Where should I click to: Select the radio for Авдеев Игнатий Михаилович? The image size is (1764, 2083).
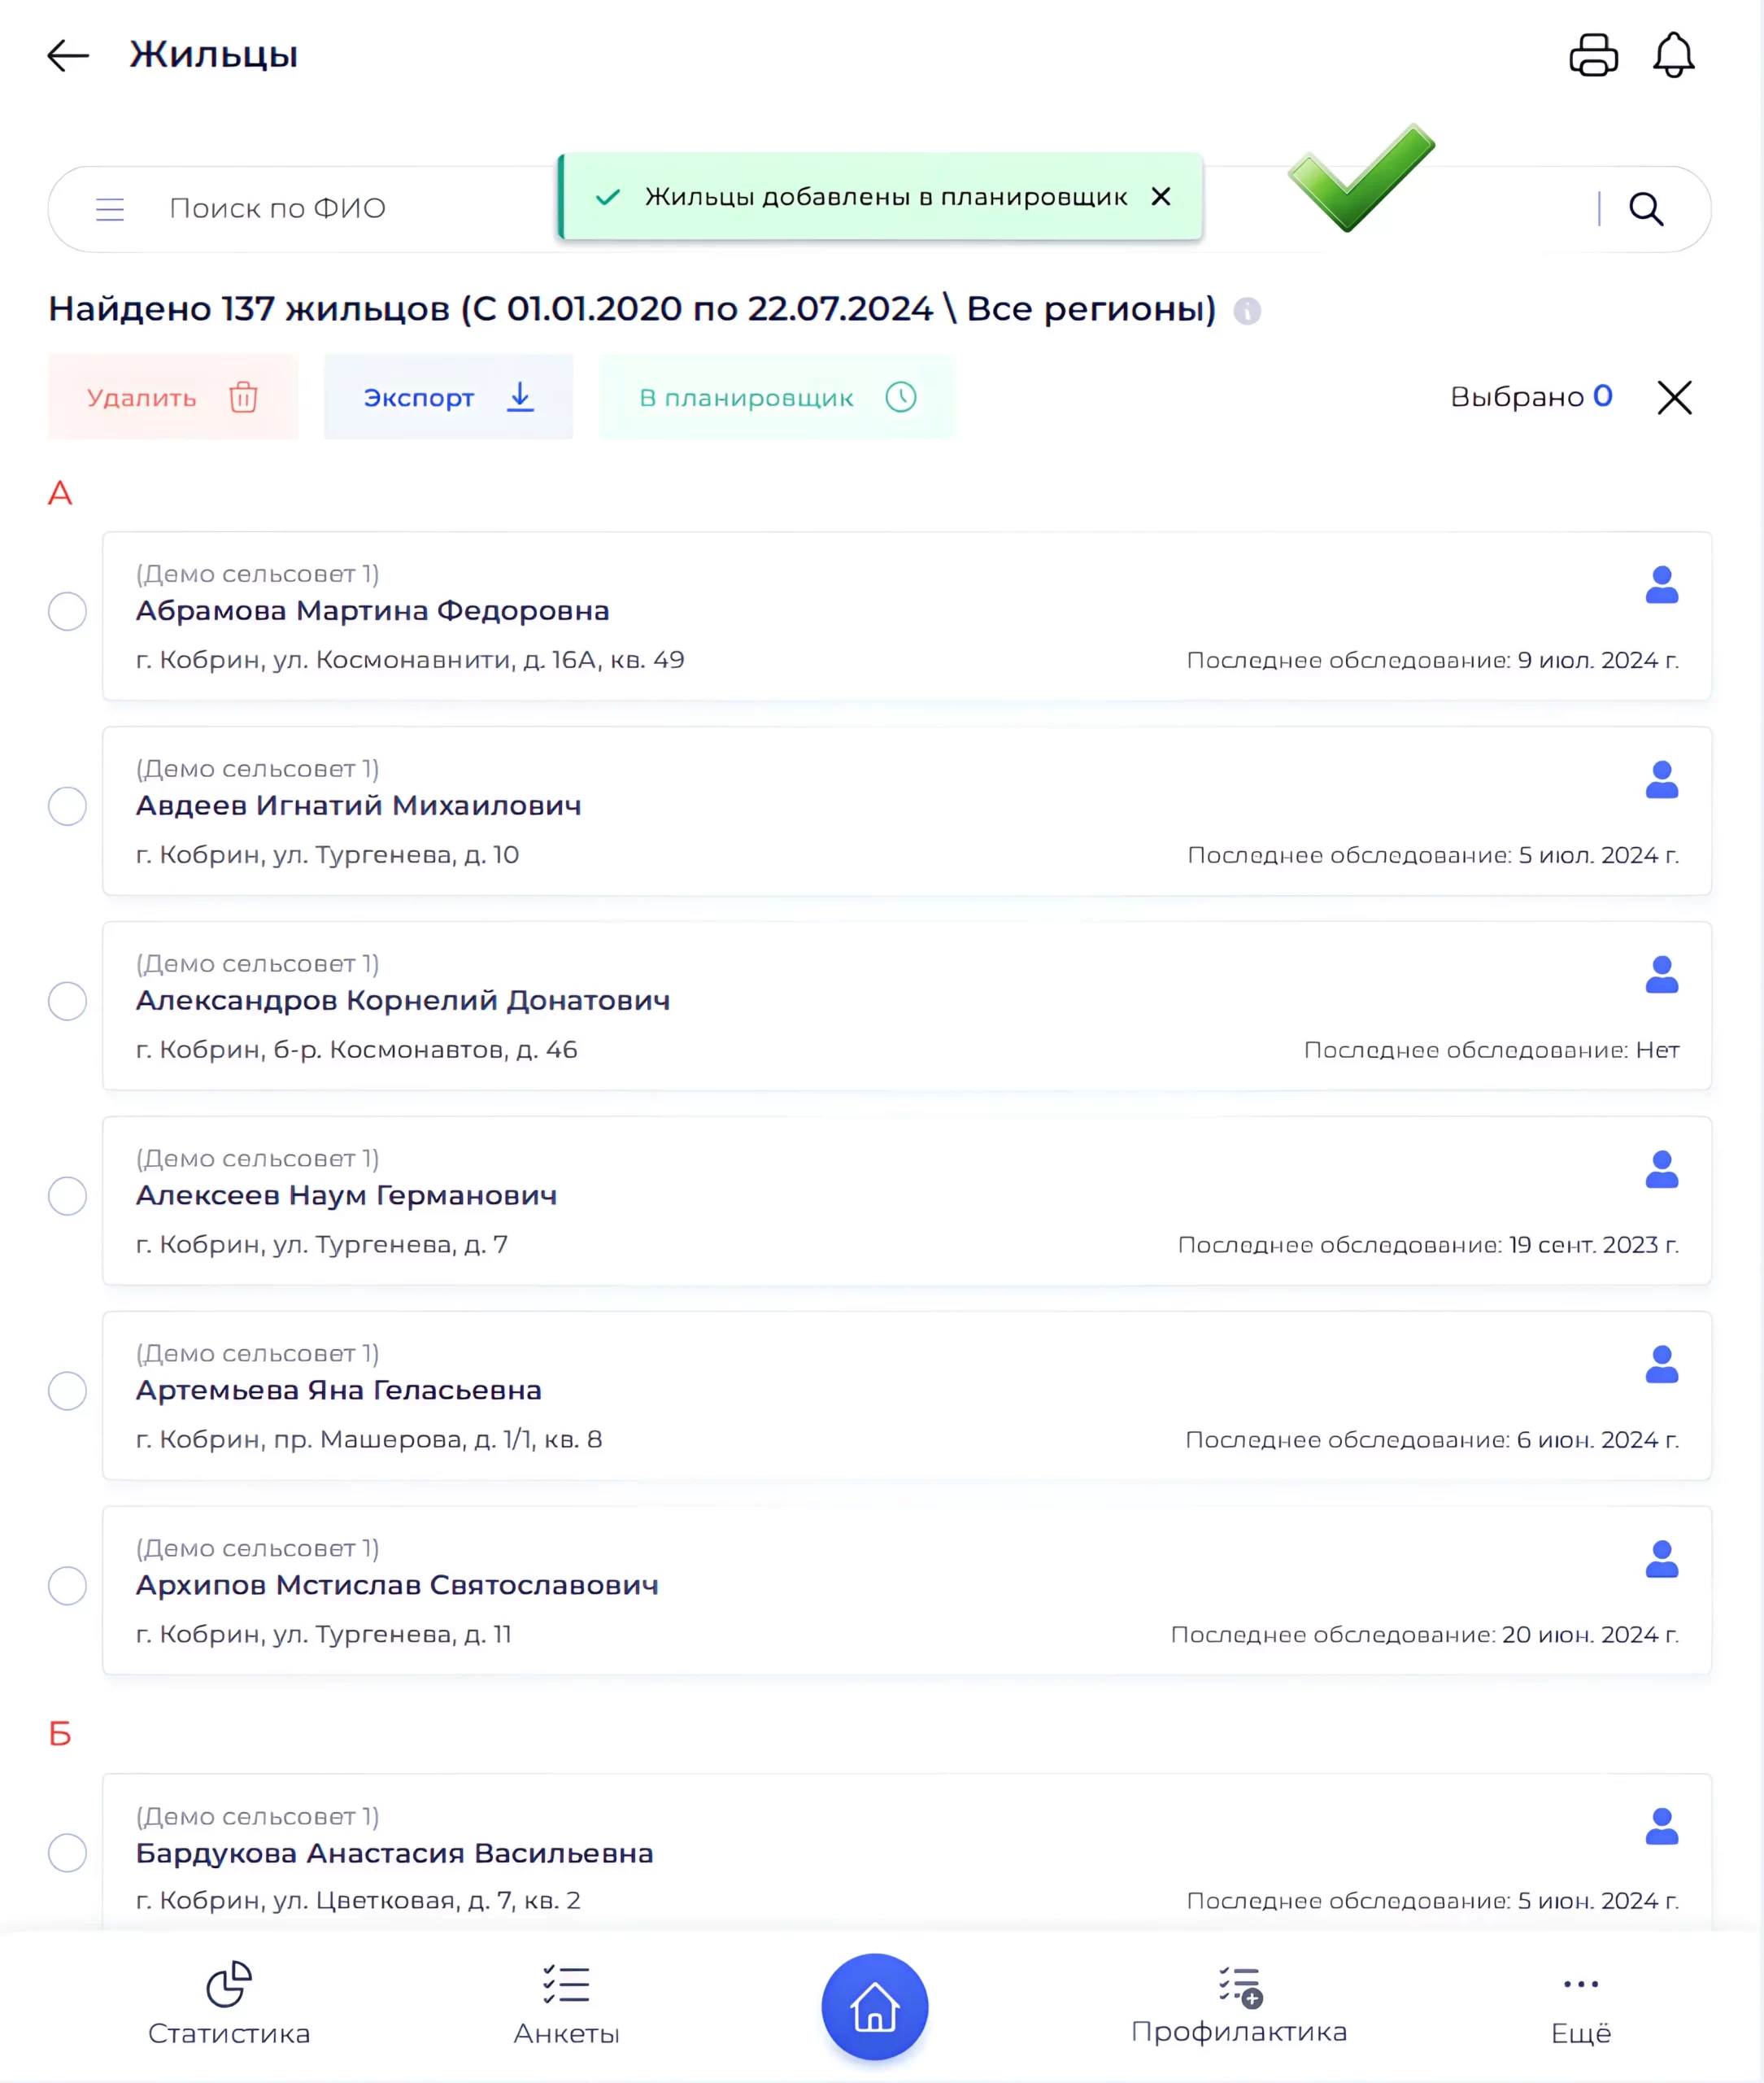coord(67,806)
